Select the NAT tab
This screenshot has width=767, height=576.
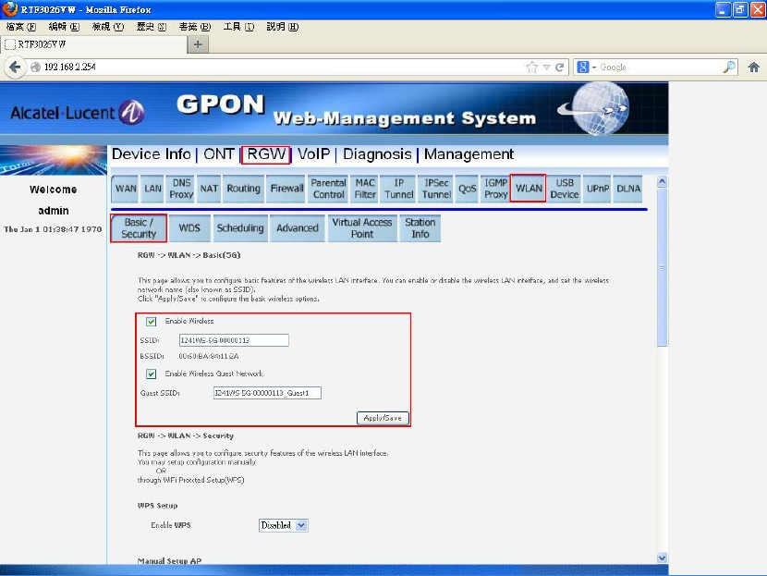pos(209,189)
